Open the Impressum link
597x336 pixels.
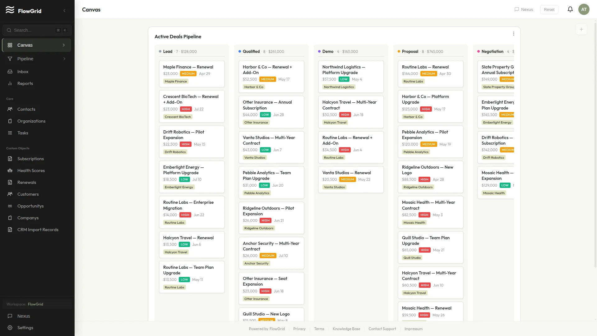[413, 329]
